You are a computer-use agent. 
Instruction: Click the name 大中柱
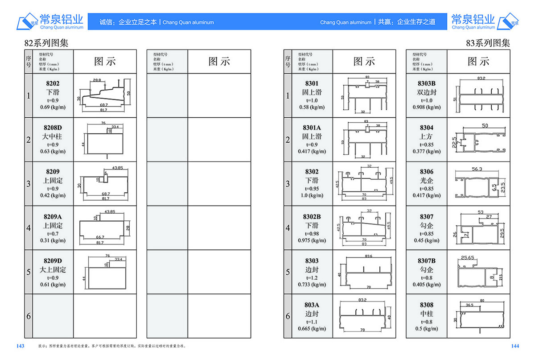tap(53, 136)
